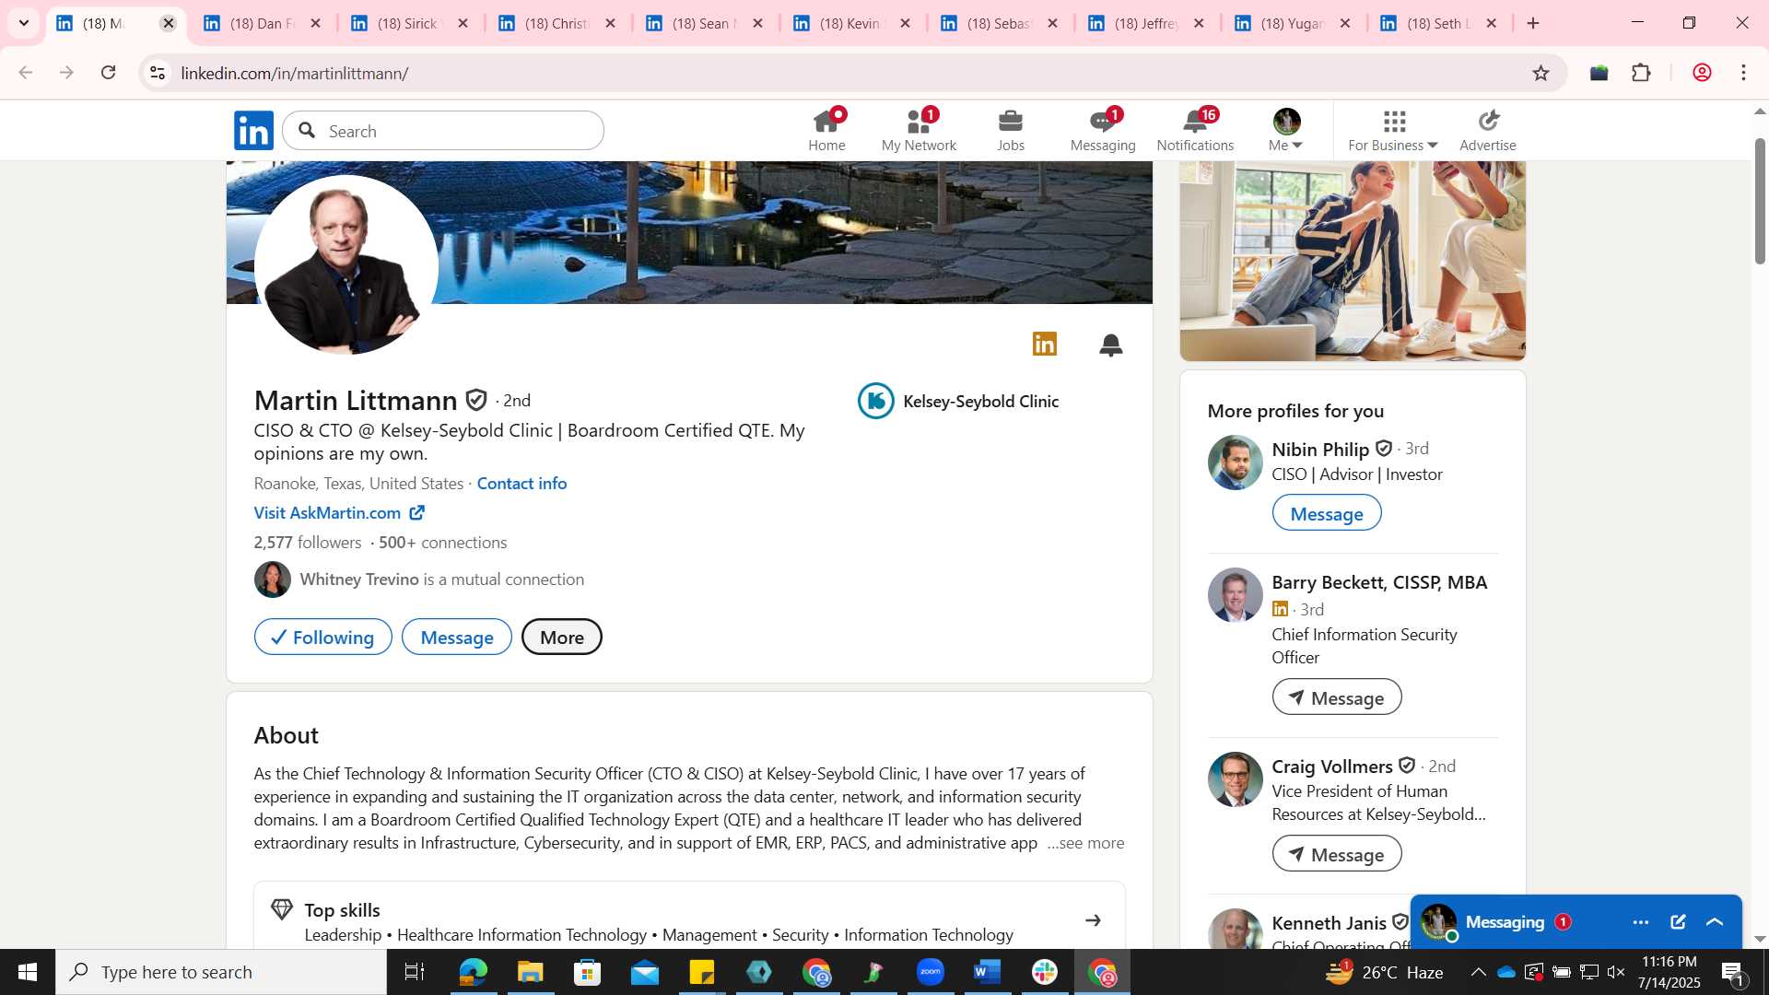Open Task View on the taskbar

point(415,972)
